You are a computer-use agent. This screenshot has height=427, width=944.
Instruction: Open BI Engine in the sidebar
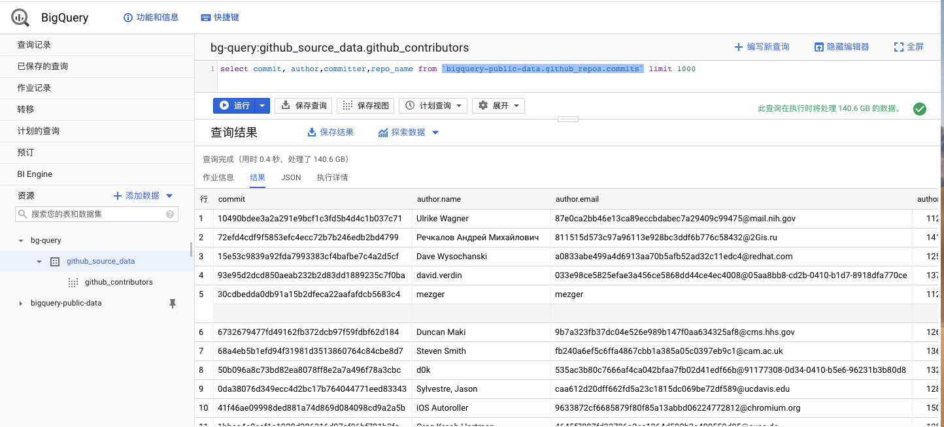(x=35, y=174)
